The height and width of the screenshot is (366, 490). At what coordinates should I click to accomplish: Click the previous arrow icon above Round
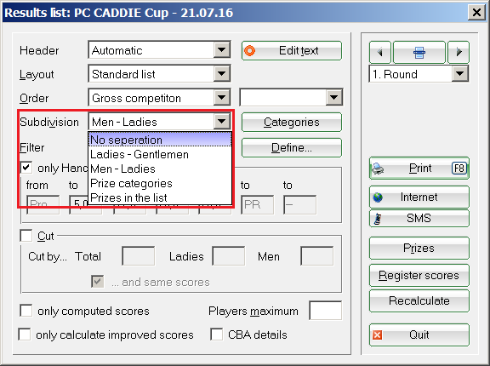(380, 52)
